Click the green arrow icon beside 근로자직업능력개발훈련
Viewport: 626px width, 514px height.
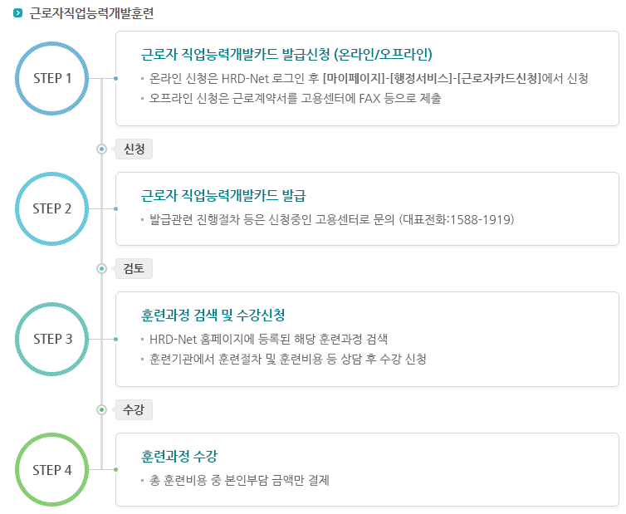[x=18, y=13]
